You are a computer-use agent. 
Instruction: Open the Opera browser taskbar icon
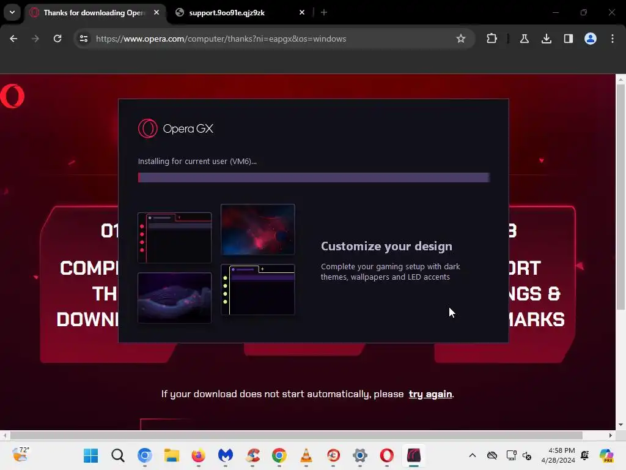[x=387, y=455]
